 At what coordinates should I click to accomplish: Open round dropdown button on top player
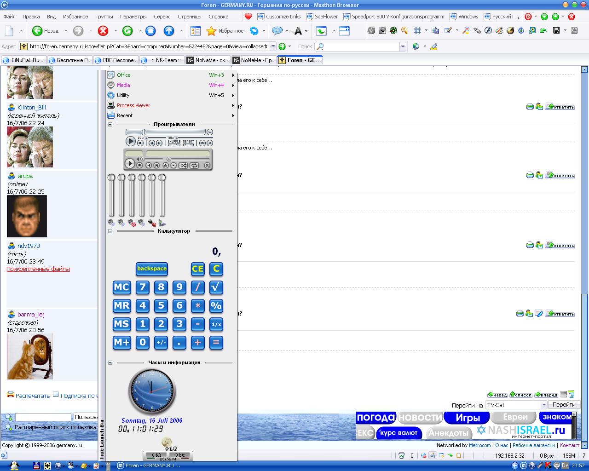coord(210,132)
